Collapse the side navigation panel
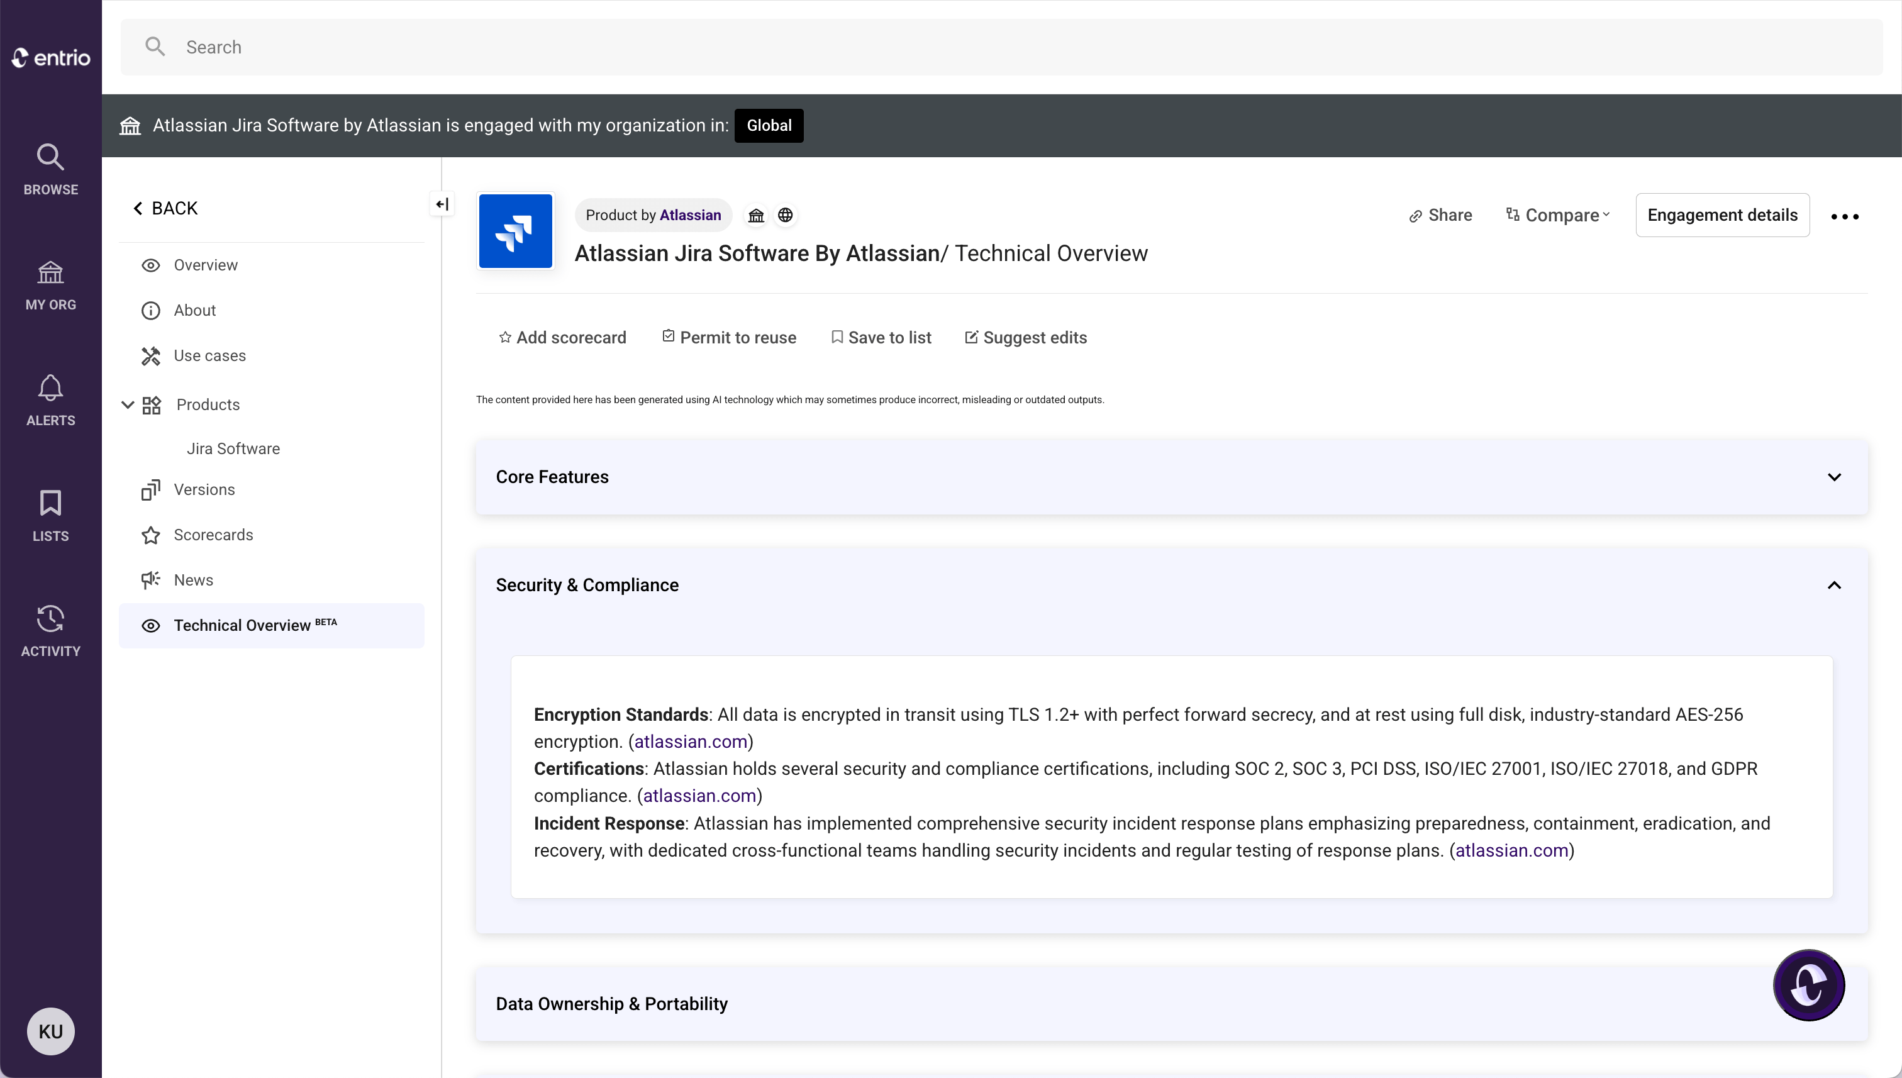 click(x=442, y=204)
